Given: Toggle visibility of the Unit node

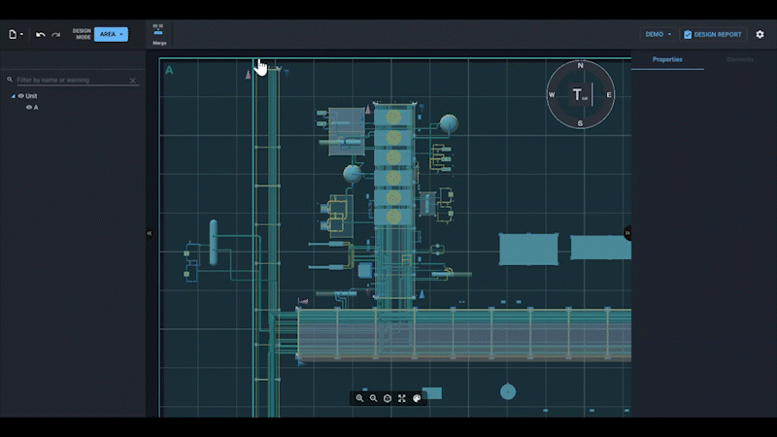Looking at the screenshot, I should pos(20,96).
